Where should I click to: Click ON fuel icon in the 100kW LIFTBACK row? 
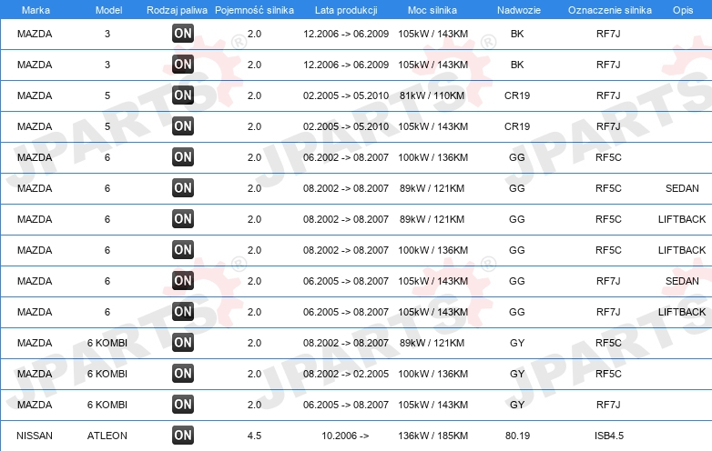(x=183, y=250)
